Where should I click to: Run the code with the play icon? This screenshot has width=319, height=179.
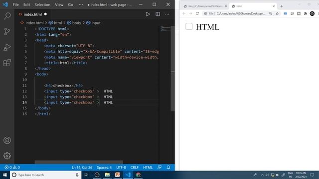tap(148, 14)
